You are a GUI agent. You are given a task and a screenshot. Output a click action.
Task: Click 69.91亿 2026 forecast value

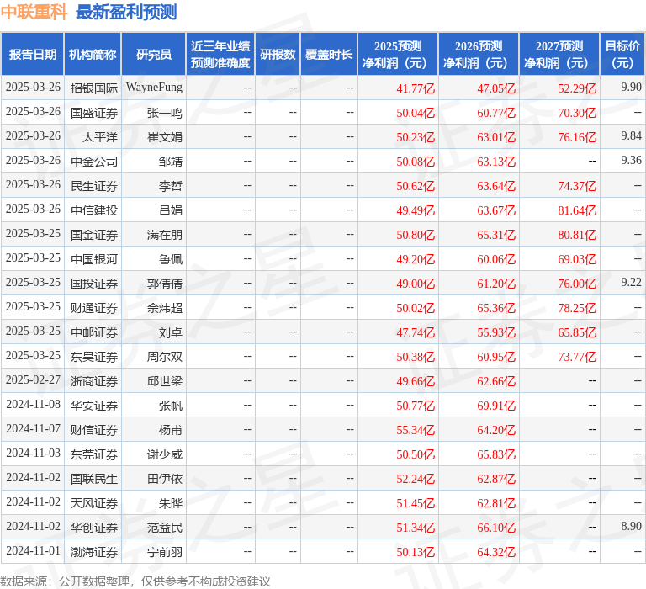pyautogui.click(x=496, y=406)
